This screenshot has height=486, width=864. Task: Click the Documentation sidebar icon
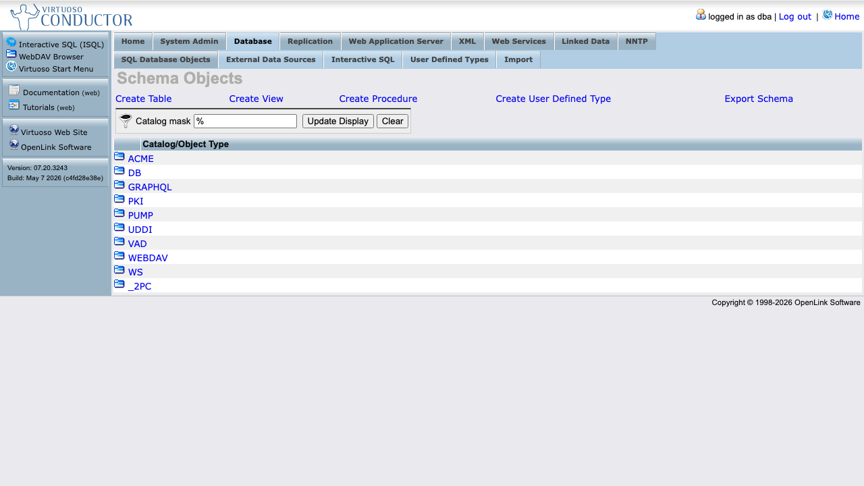[x=14, y=90]
